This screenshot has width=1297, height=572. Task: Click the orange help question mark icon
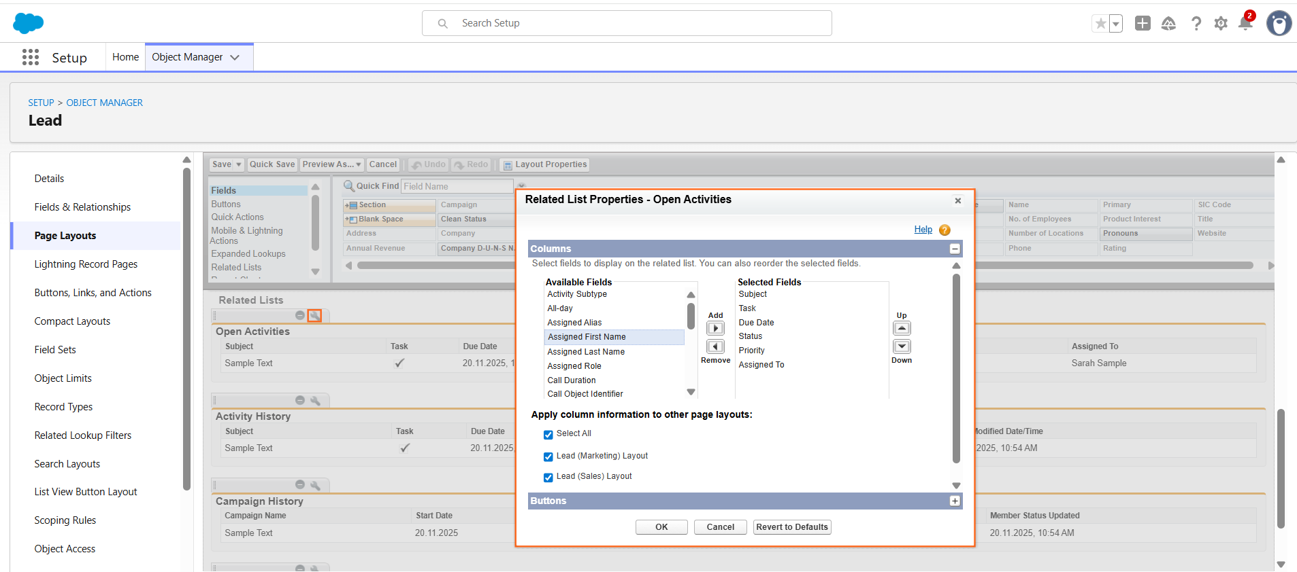coord(945,230)
